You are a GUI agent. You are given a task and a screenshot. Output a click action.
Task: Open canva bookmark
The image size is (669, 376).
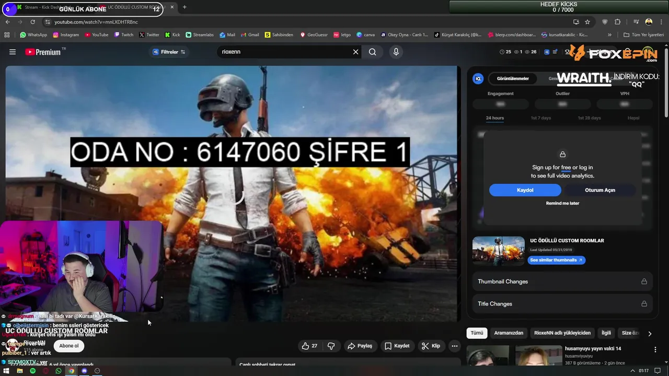coord(365,35)
